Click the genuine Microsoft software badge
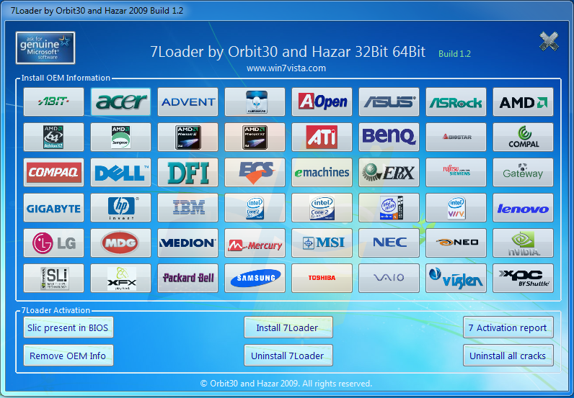Image resolution: width=574 pixels, height=398 pixels. pos(45,48)
